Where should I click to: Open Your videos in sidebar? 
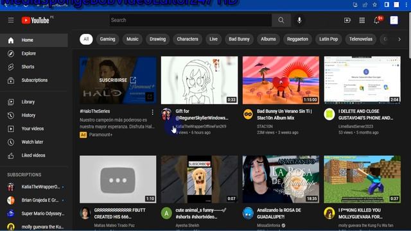tap(34, 128)
